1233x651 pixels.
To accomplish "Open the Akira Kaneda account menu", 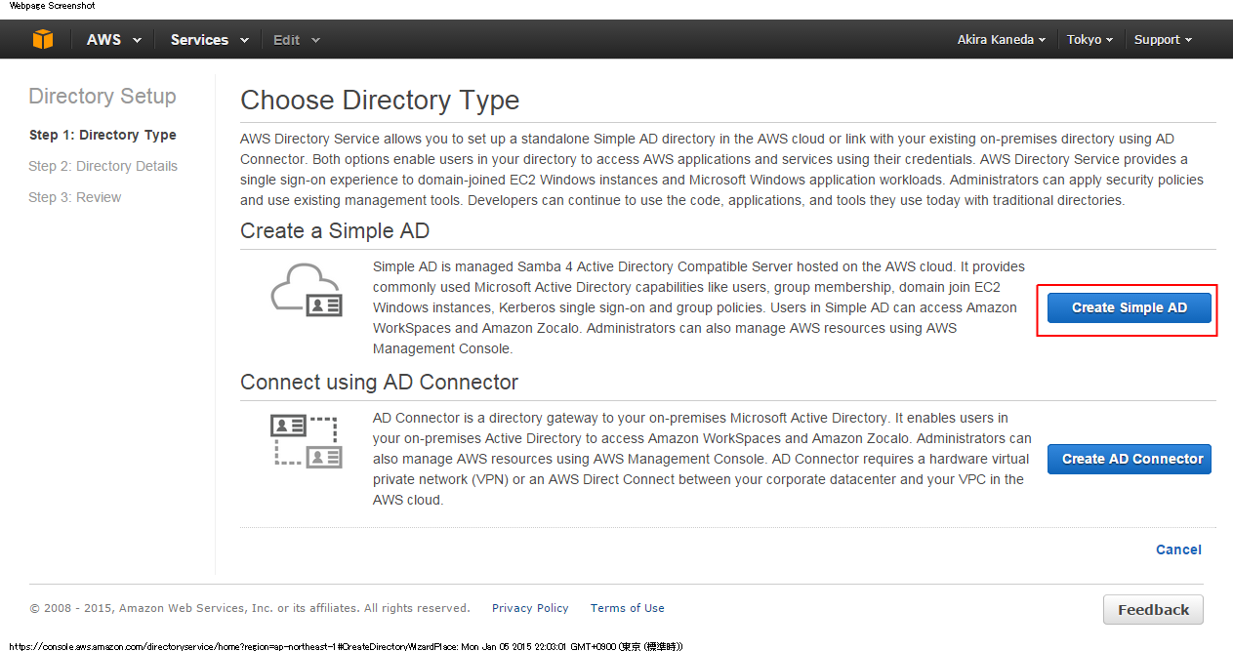I will (1002, 40).
